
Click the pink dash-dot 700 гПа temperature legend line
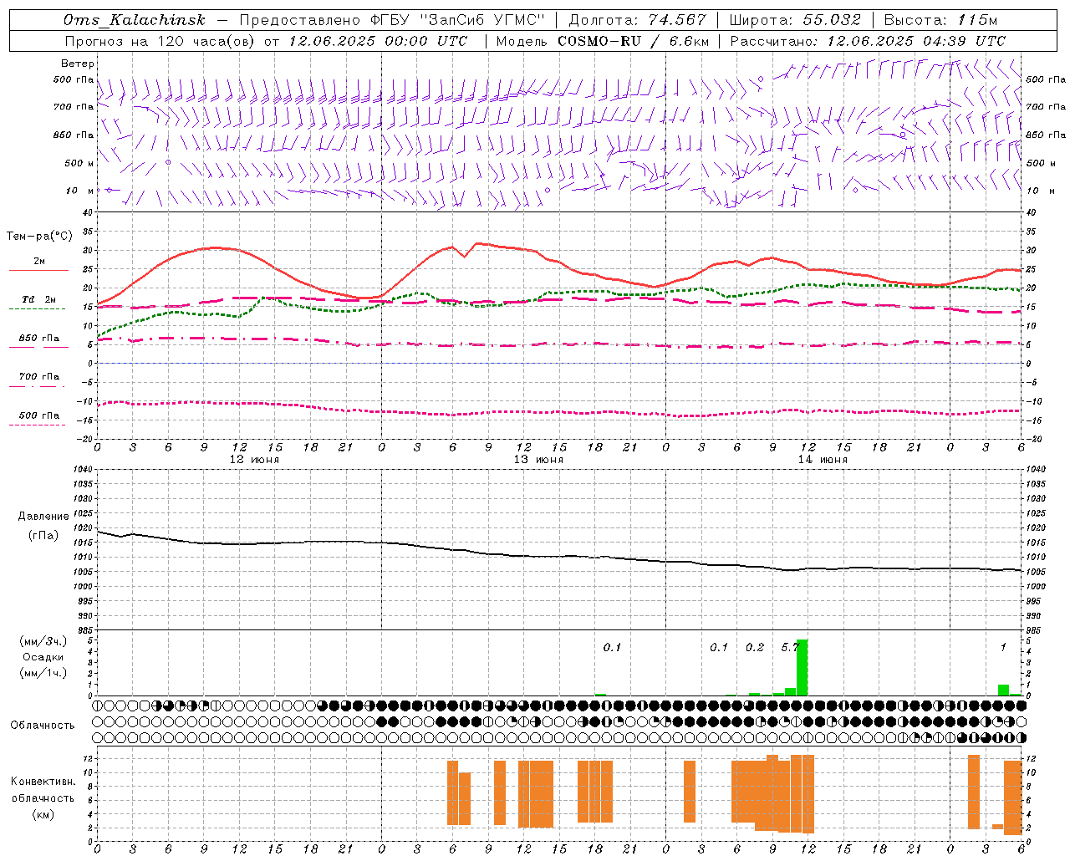coord(37,386)
